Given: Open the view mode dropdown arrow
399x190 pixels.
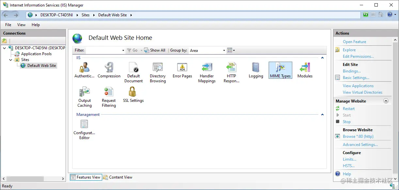Looking at the screenshot, I should click(234, 51).
